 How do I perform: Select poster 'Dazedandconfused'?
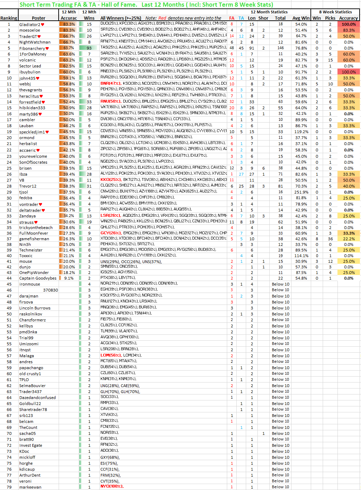click(x=38, y=398)
